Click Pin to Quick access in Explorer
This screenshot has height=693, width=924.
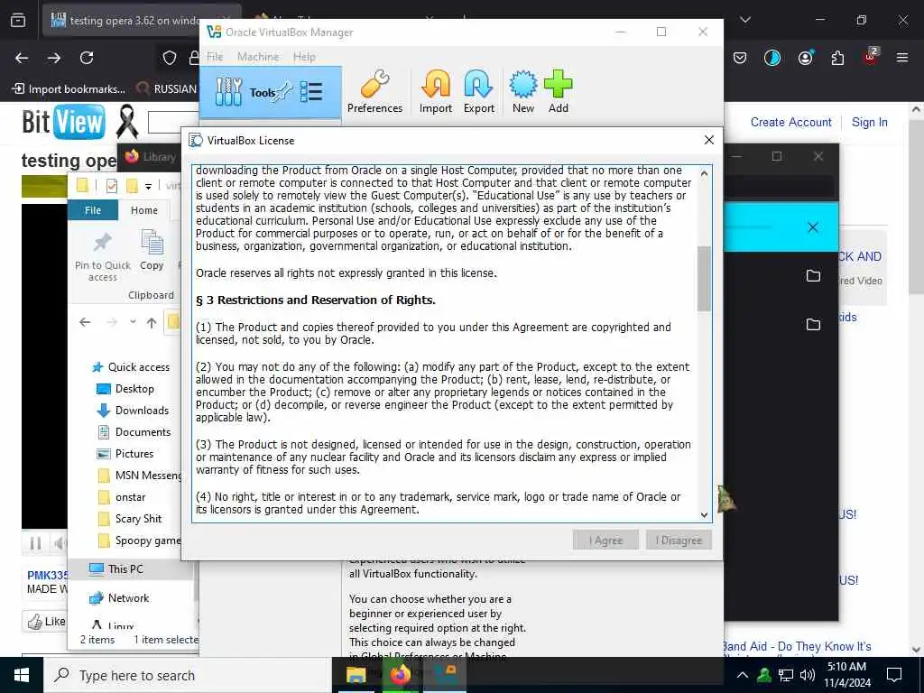pyautogui.click(x=103, y=256)
